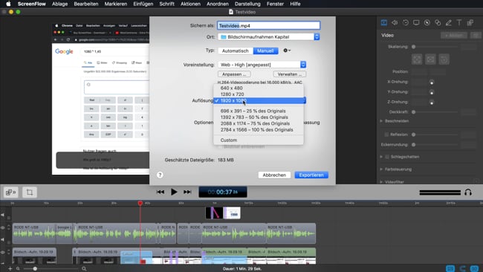Open the Voreinstellung preset dropdown
The width and height of the screenshot is (483, 272).
coord(262,65)
